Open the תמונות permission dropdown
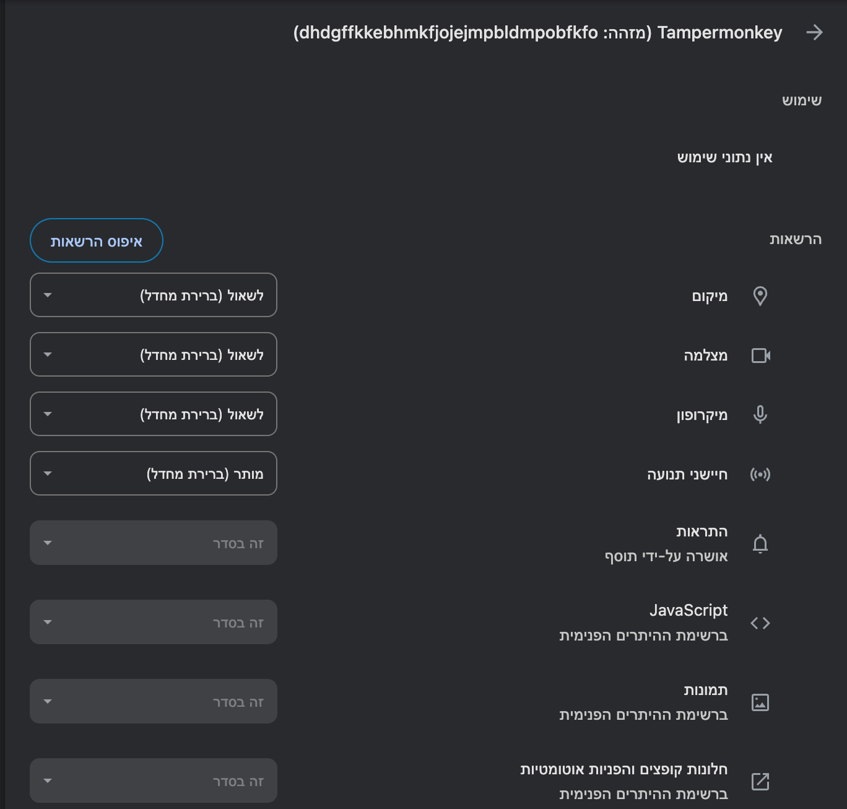Image resolution: width=847 pixels, height=809 pixels. pyautogui.click(x=154, y=701)
